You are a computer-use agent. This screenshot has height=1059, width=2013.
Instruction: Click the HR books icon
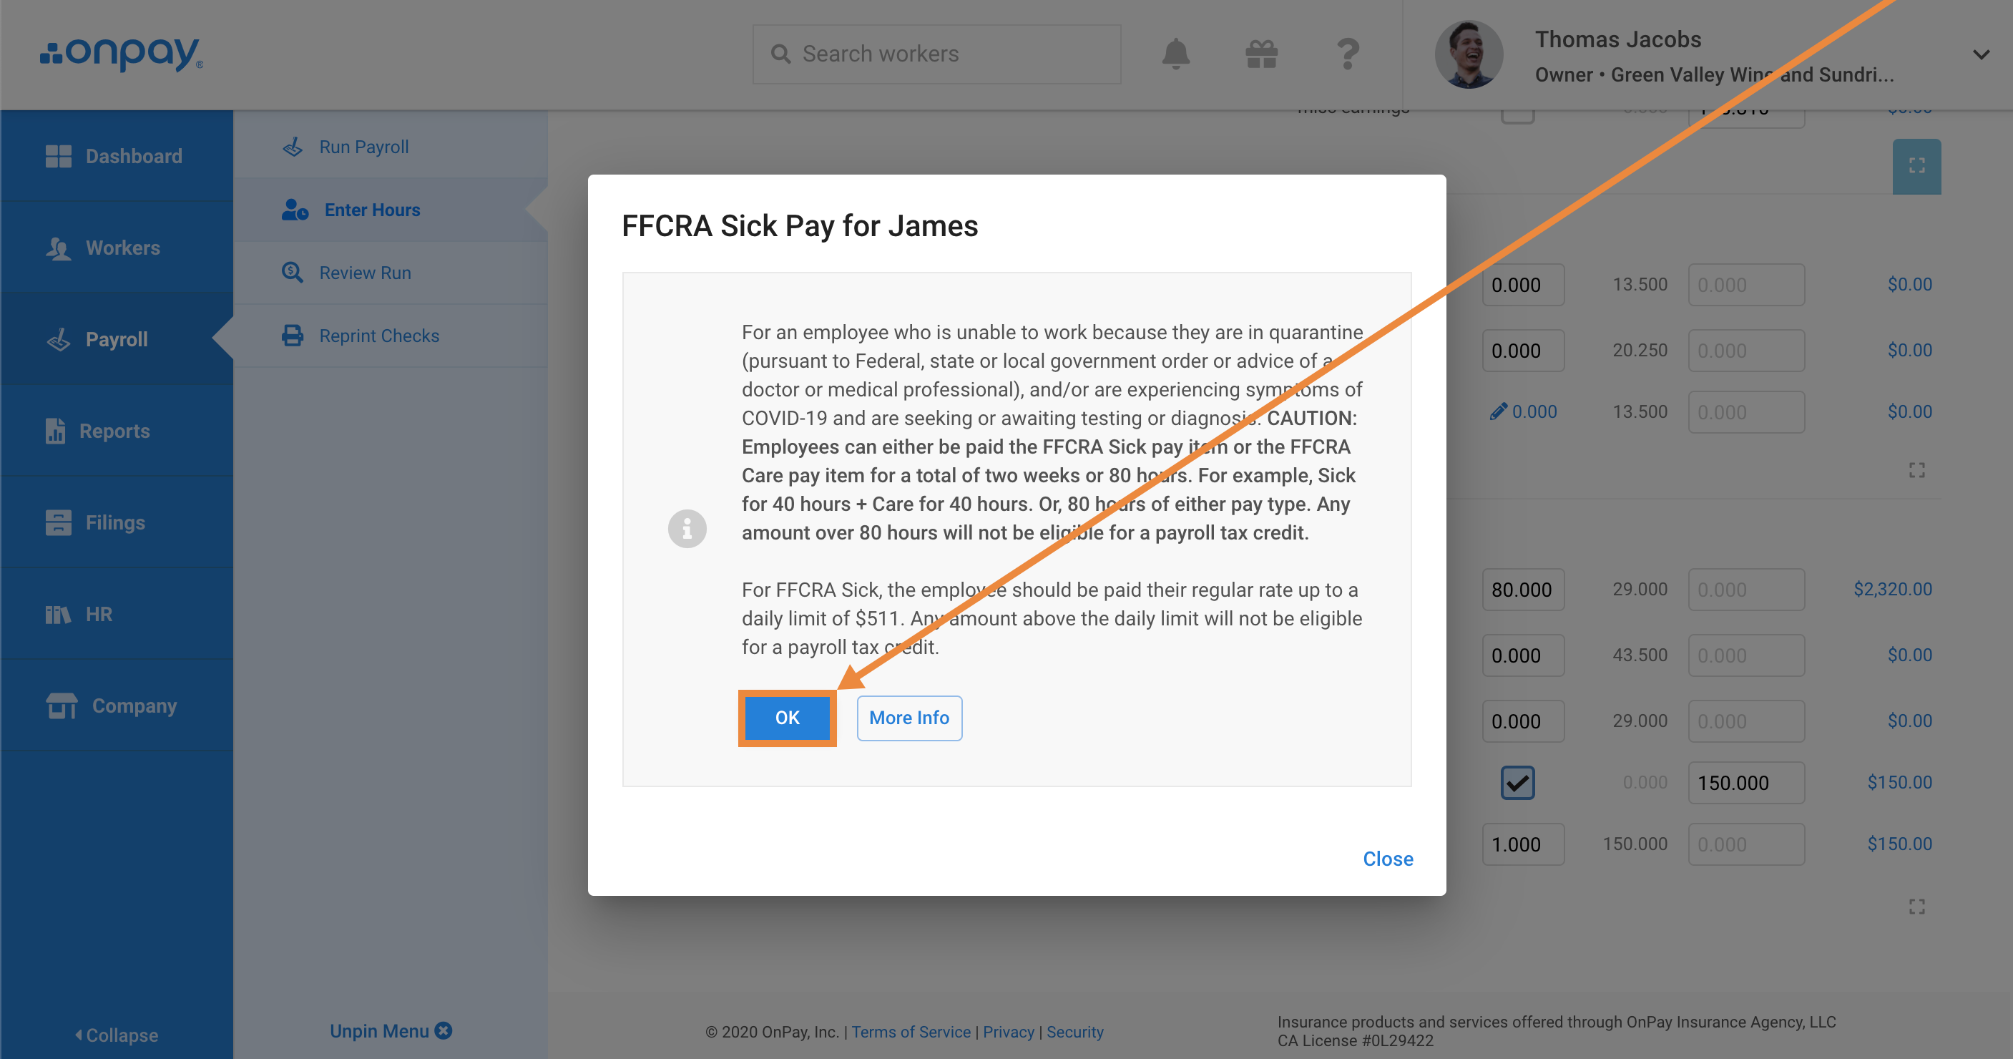tap(58, 615)
